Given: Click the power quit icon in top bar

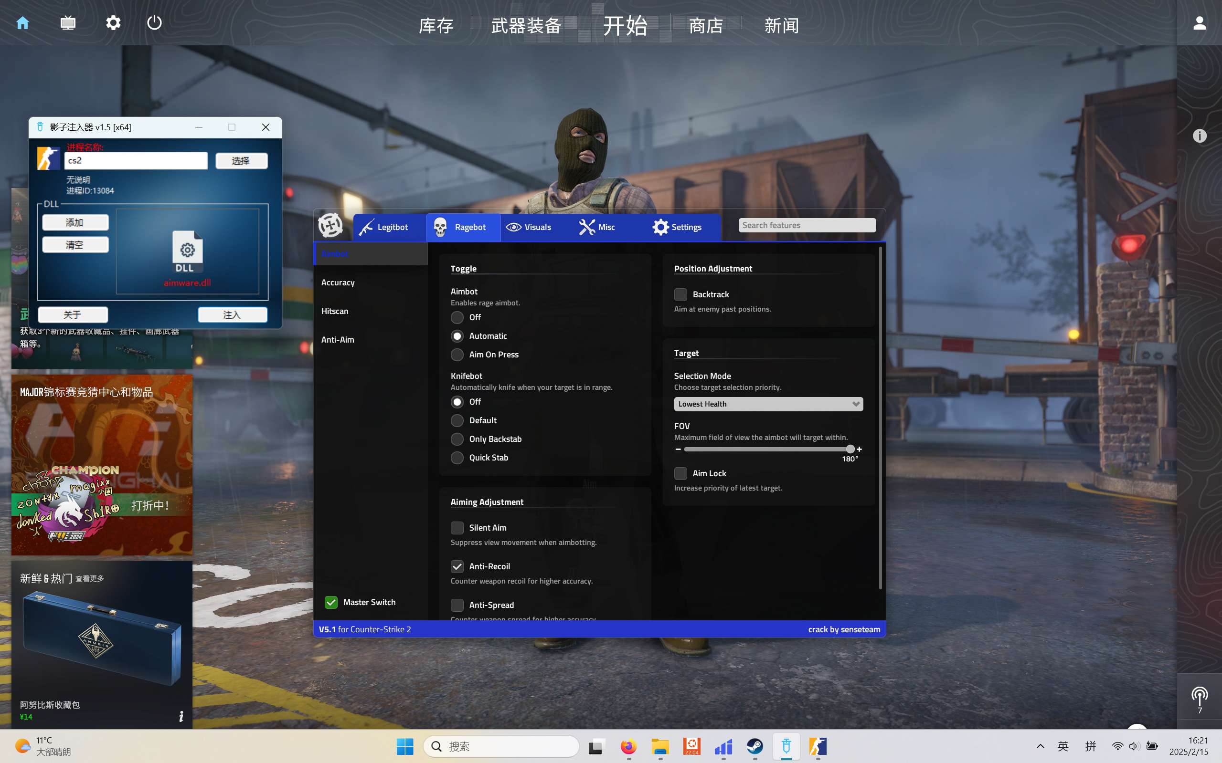Looking at the screenshot, I should point(154,23).
